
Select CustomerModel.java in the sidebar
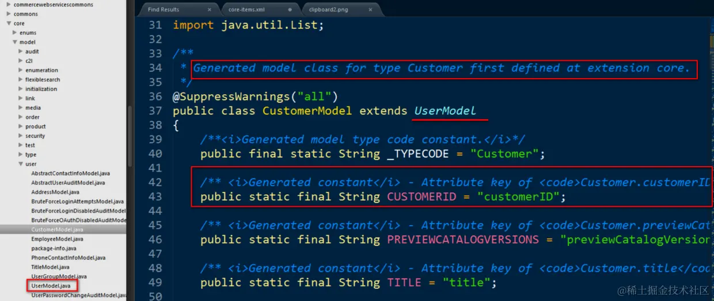(57, 230)
